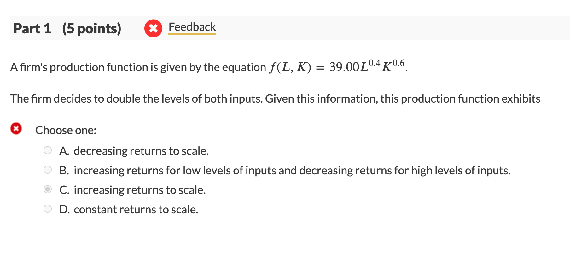Click the incorrect-answer marker near the question prompt

[x=16, y=129]
